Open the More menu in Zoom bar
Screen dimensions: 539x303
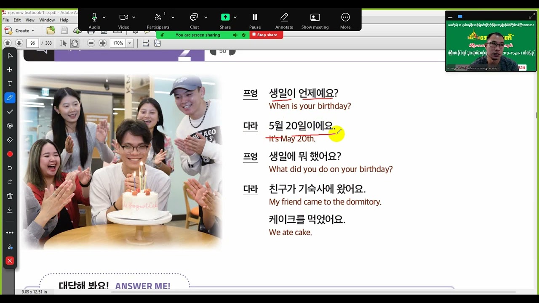(345, 20)
